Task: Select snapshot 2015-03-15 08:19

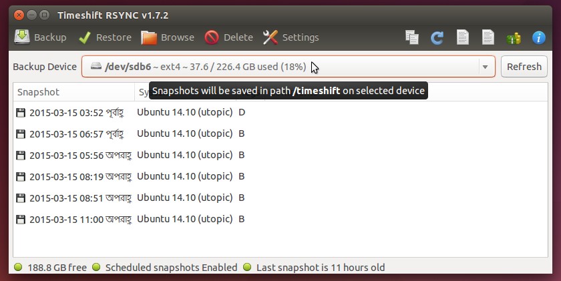Action: click(x=280, y=177)
